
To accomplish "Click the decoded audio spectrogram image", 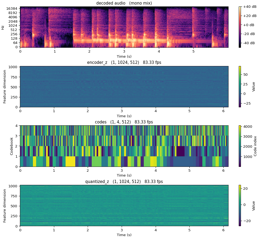I will click(124, 27).
